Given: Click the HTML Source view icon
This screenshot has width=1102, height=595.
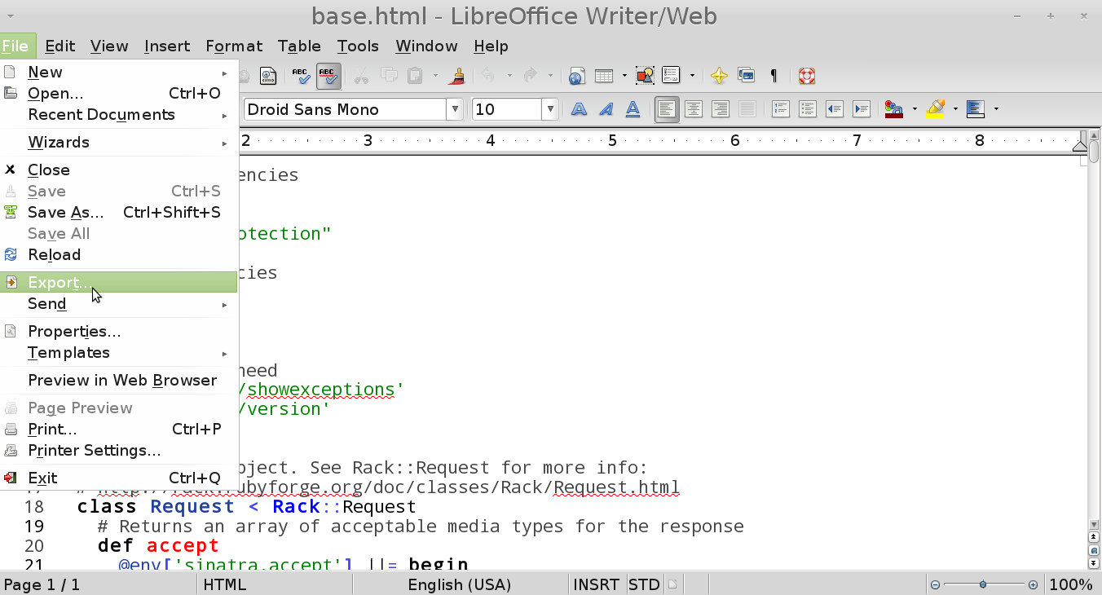Looking at the screenshot, I should click(x=268, y=77).
